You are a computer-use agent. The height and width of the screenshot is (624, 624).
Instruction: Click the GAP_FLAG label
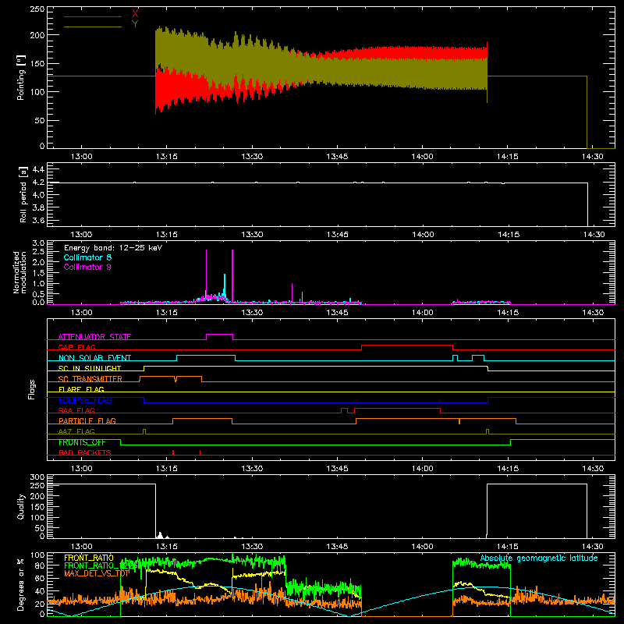pyautogui.click(x=76, y=347)
